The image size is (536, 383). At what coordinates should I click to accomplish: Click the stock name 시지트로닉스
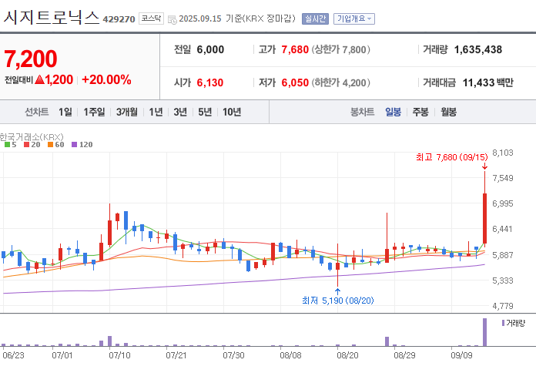point(52,17)
